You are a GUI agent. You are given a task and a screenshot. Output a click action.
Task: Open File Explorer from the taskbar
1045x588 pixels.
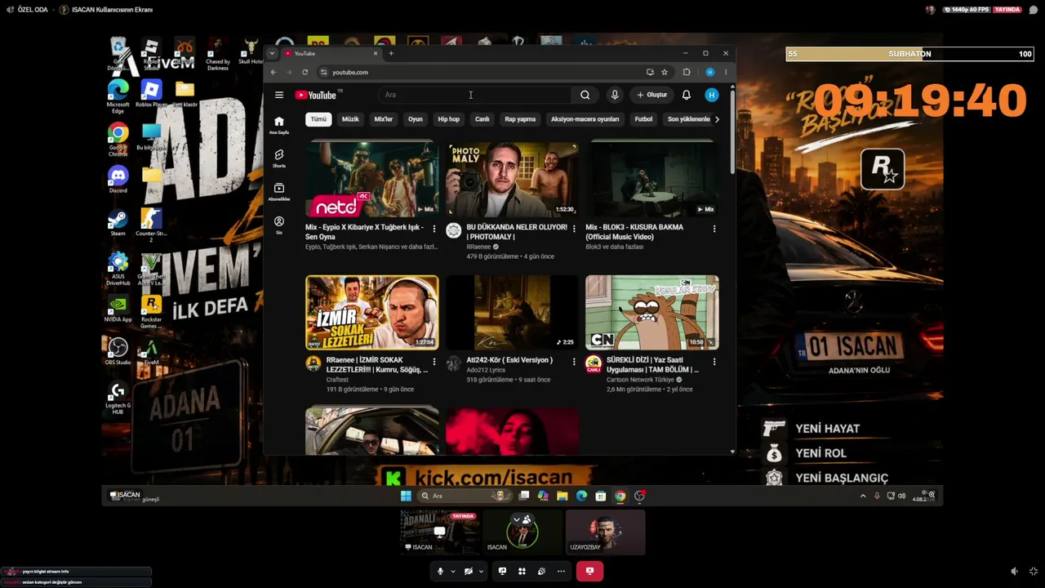[563, 496]
